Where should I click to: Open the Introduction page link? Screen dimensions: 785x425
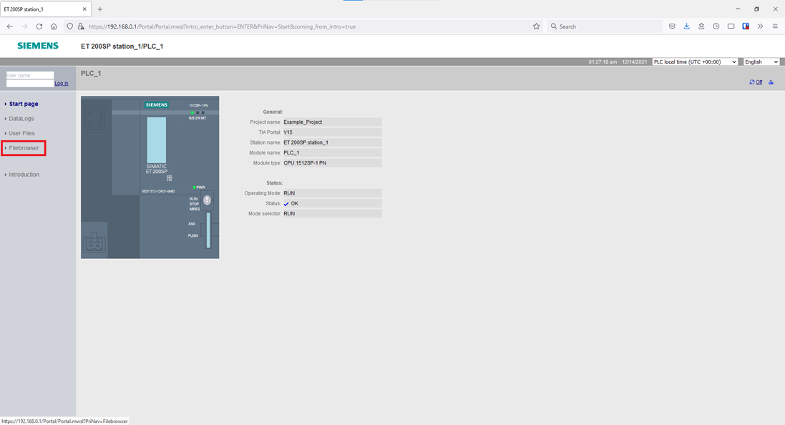point(24,175)
